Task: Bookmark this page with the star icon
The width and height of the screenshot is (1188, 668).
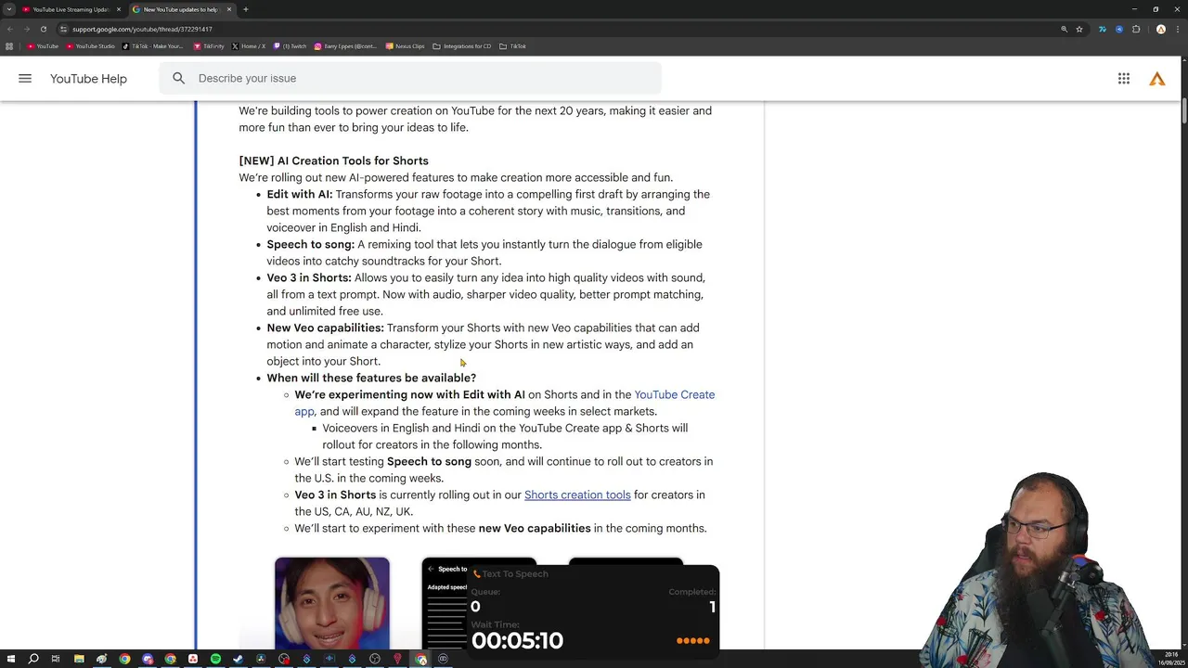Action: point(1079,29)
